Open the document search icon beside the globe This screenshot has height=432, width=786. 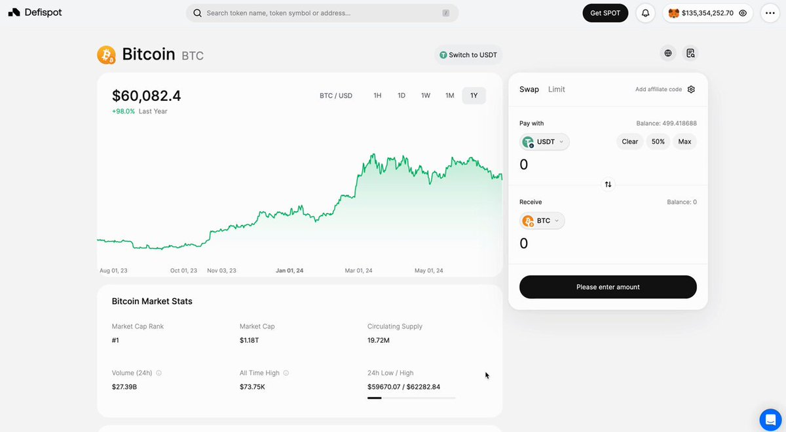[690, 53]
